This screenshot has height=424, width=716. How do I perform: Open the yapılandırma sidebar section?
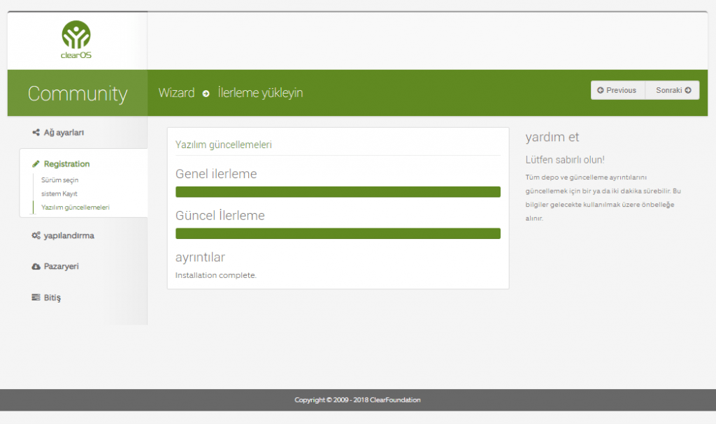[x=69, y=236]
